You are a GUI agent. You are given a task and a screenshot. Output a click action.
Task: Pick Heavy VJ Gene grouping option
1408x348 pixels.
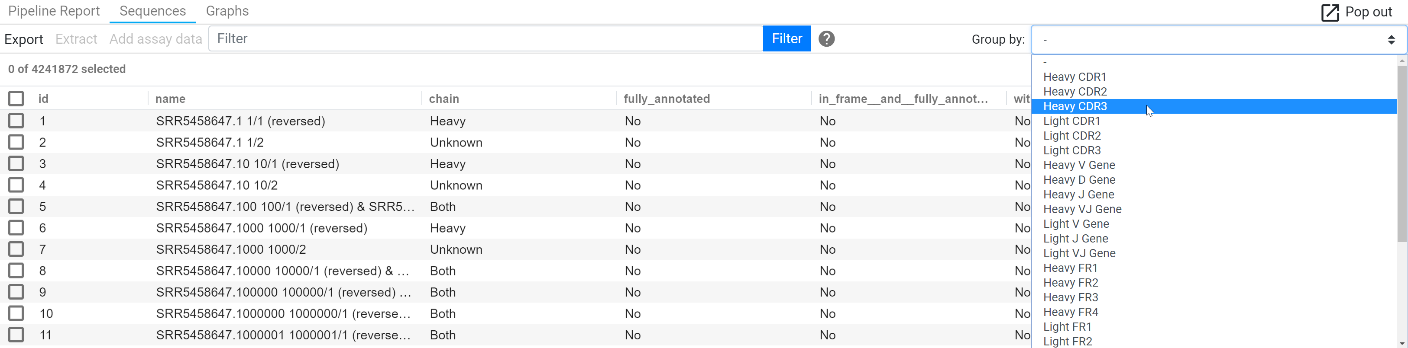[1082, 210]
